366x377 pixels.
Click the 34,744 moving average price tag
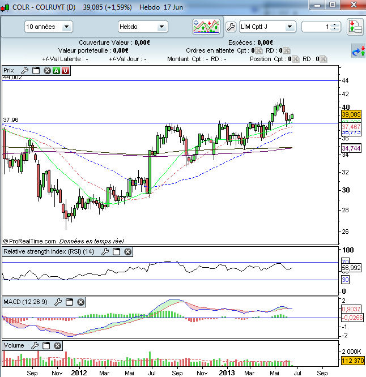coord(351,148)
